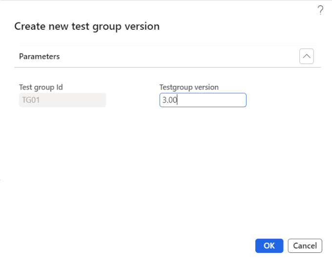Collapse the Parameters section with the chevron
Screen dimensions: 332x268
(x=307, y=57)
